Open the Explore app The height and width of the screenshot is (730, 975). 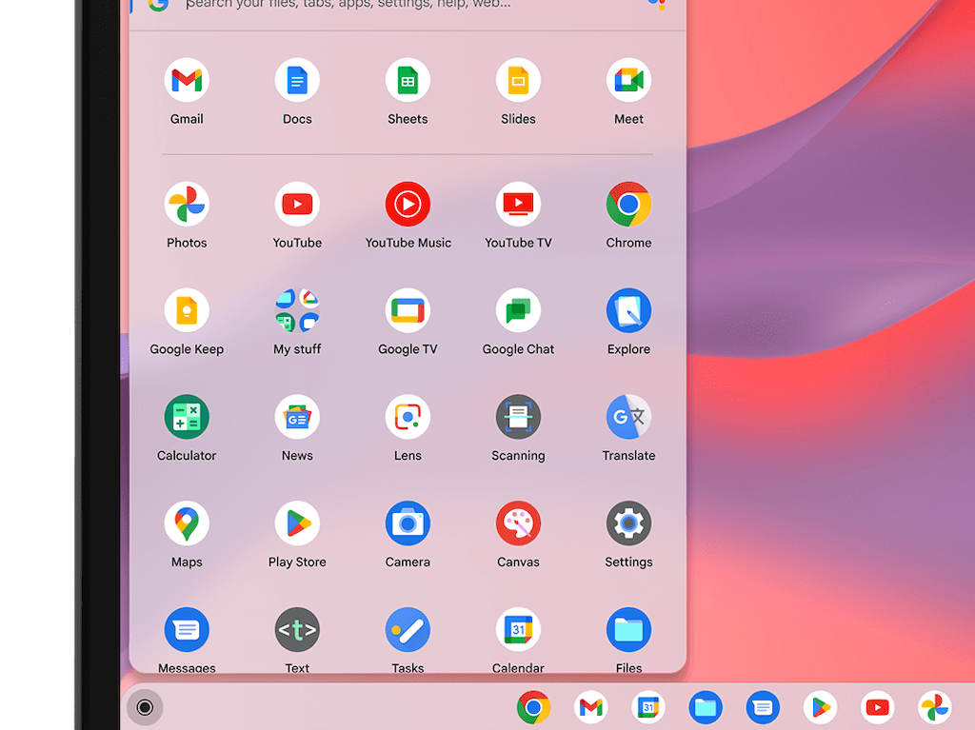[x=628, y=310]
